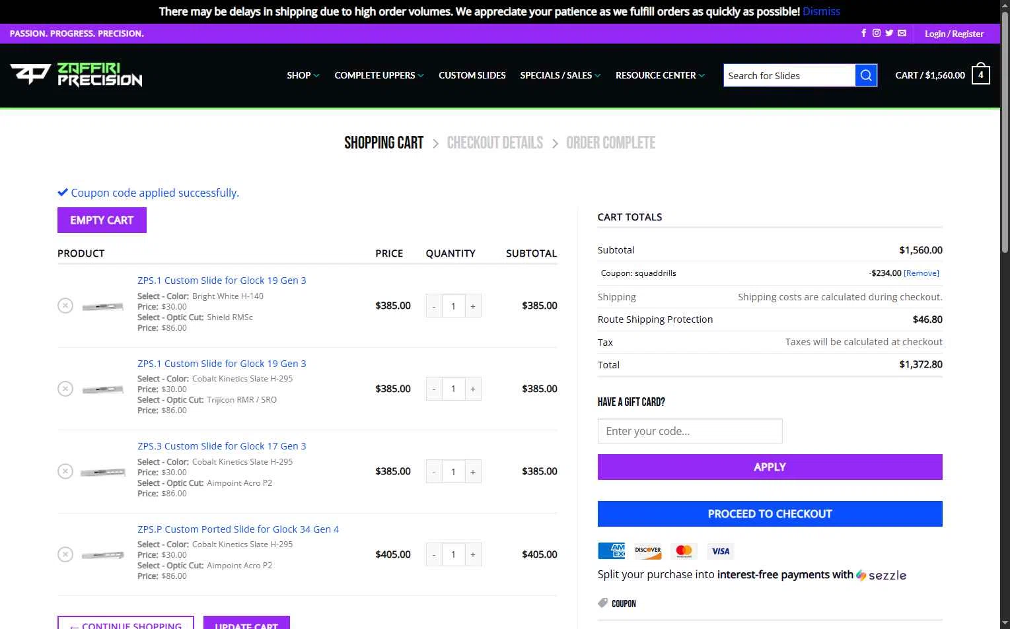
Task: Increase quantity of Bright White Glock 19 slide
Action: pyautogui.click(x=473, y=306)
